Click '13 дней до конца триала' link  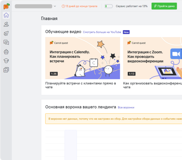(x=81, y=6)
